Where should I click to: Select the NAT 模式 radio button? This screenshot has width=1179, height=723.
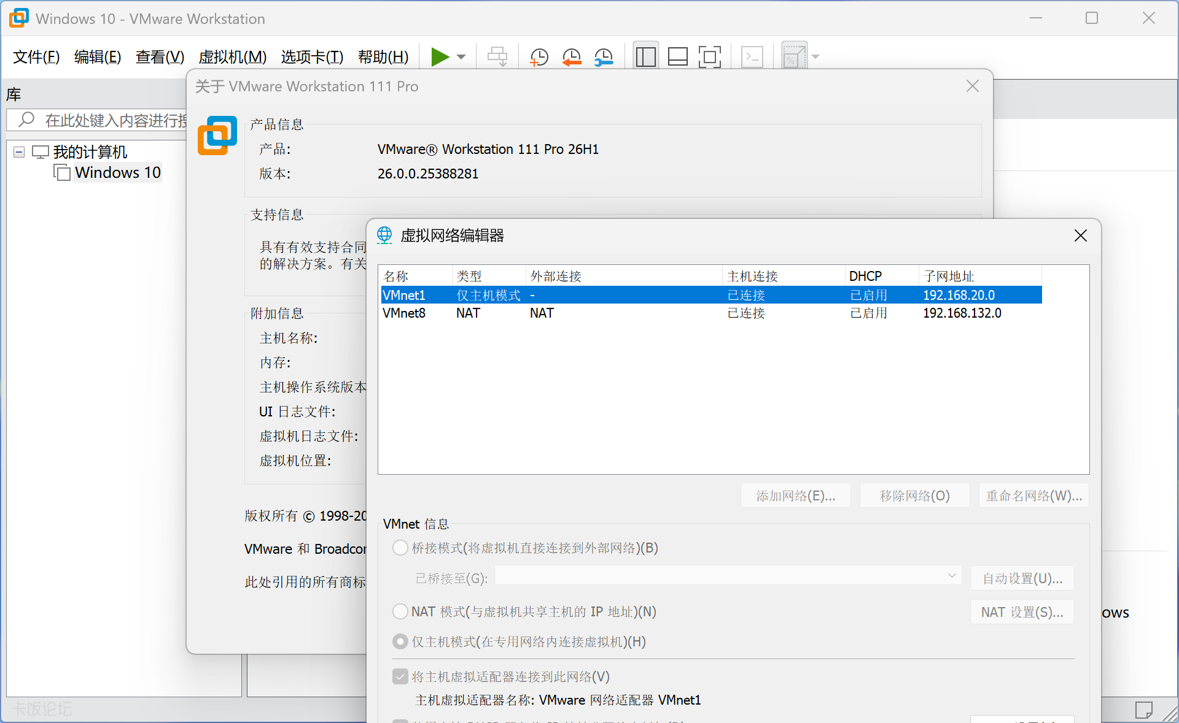pyautogui.click(x=400, y=611)
